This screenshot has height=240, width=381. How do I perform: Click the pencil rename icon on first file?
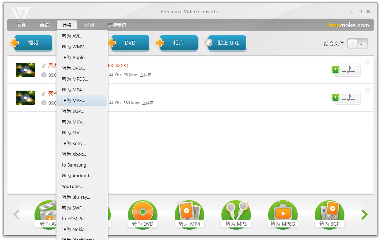click(44, 66)
